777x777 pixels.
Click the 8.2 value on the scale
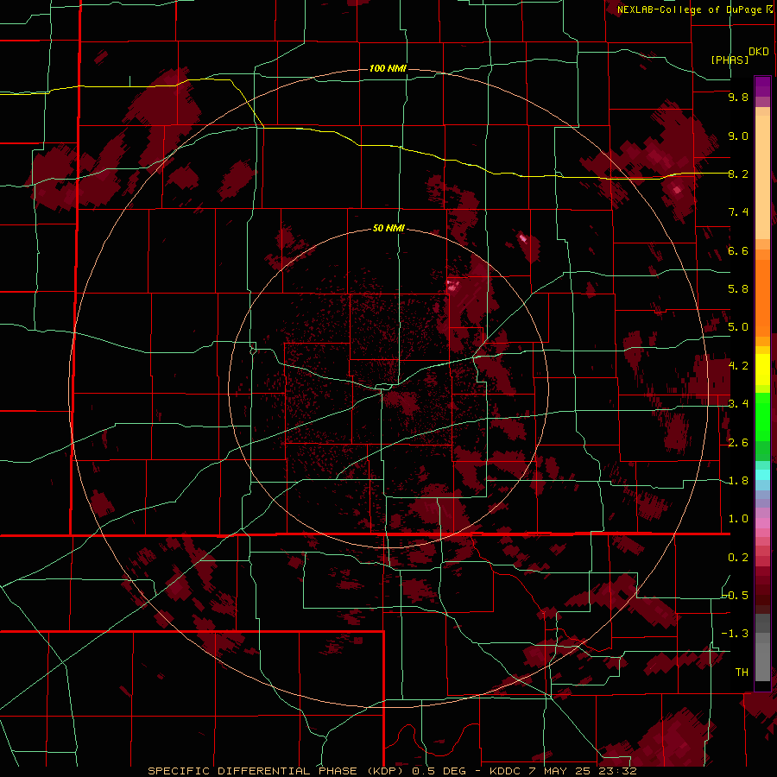click(x=738, y=174)
